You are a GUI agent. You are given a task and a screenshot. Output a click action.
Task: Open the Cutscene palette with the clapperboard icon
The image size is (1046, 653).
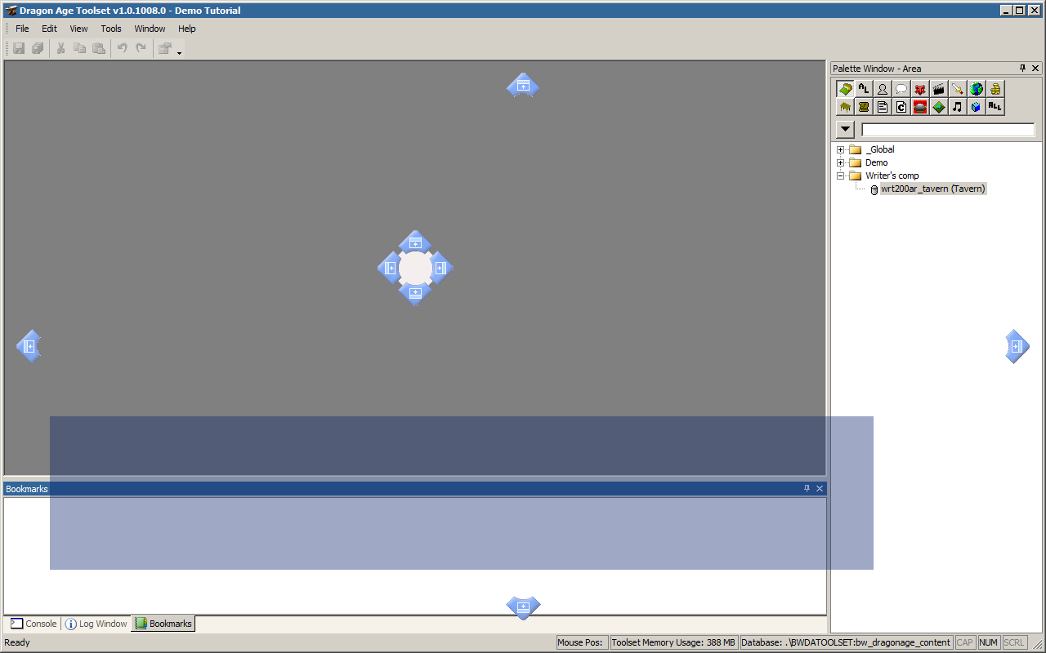[x=939, y=89]
